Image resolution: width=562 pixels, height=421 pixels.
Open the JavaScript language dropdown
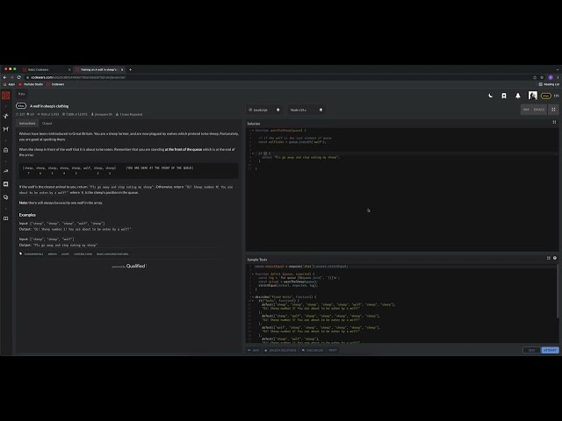(x=263, y=110)
